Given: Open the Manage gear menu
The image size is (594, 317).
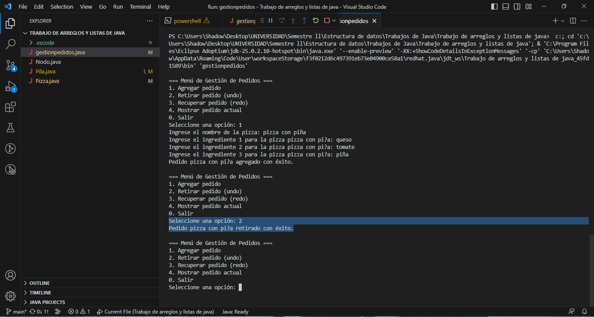Looking at the screenshot, I should (x=10, y=296).
